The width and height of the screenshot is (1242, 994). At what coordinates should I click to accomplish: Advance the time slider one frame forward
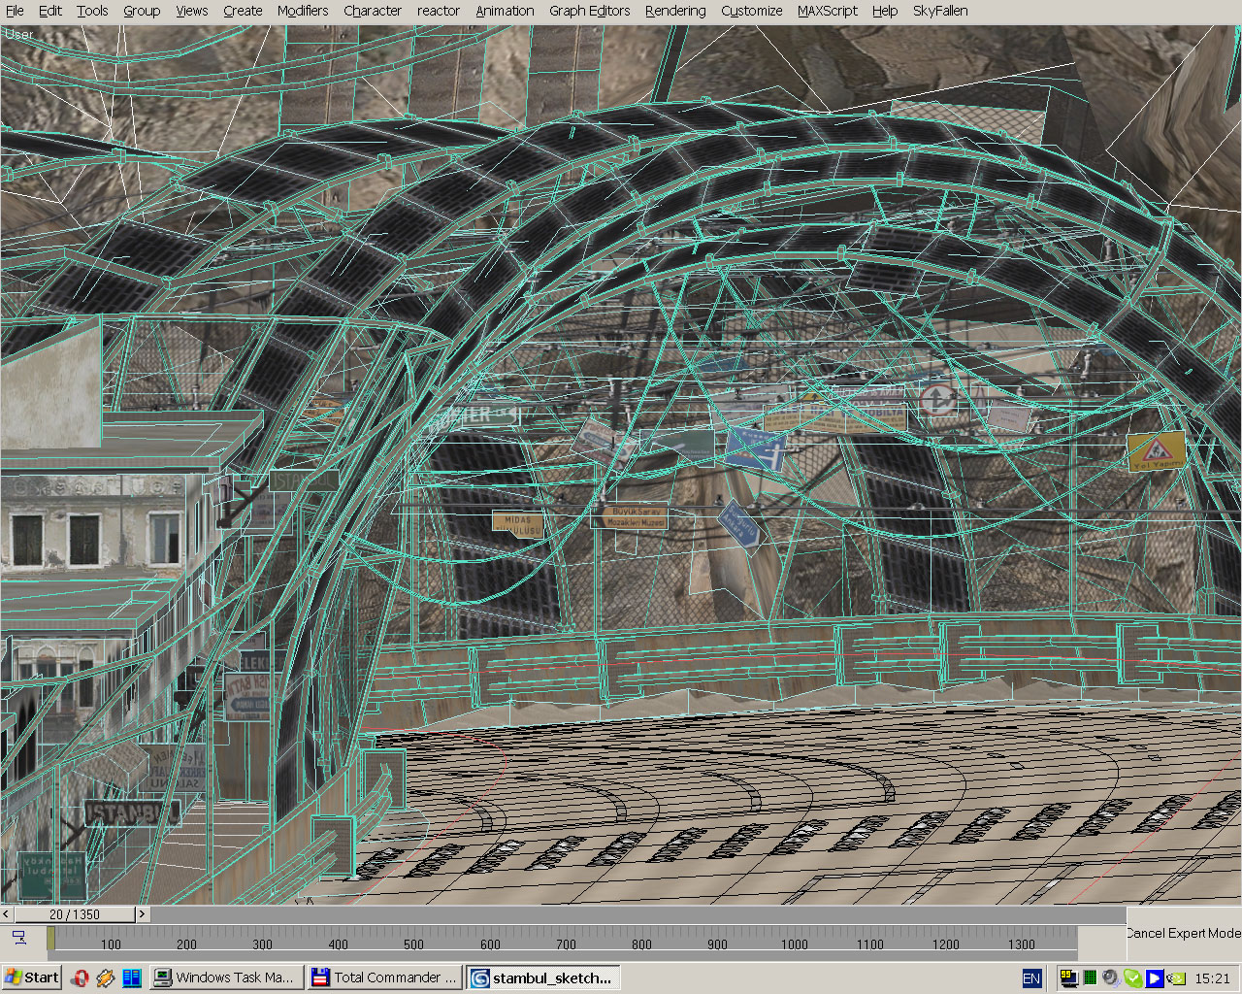pyautogui.click(x=142, y=913)
